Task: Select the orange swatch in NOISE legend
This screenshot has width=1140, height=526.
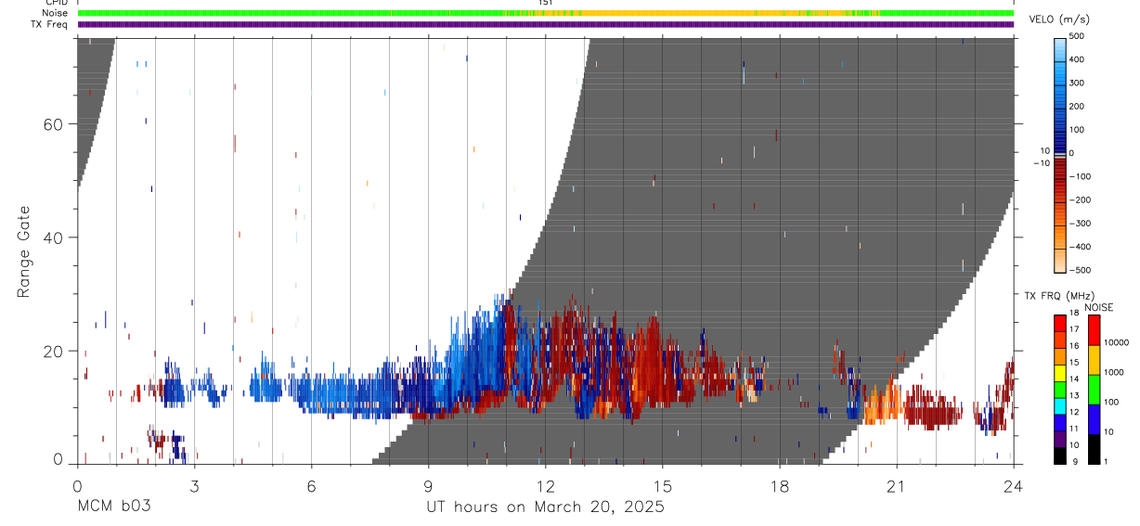Action: 1095,358
